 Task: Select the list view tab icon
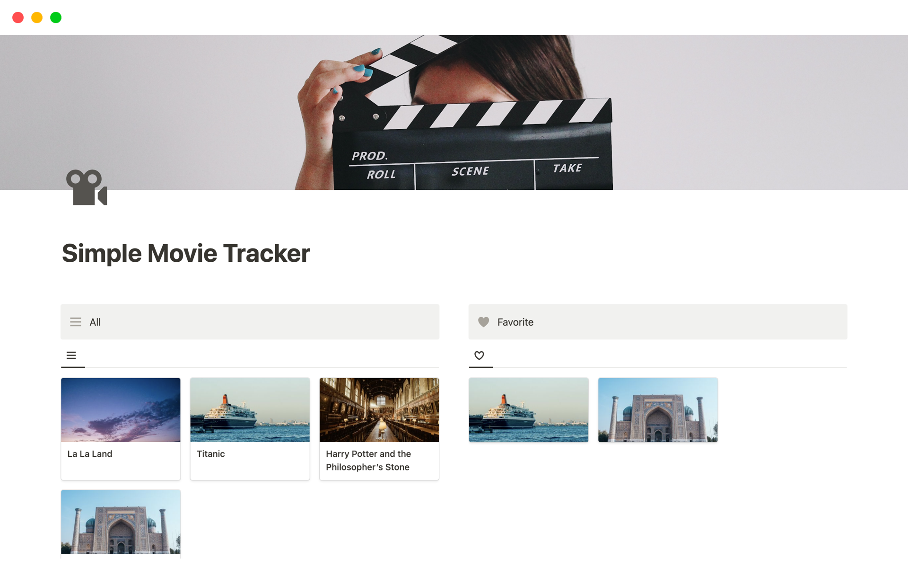pos(71,355)
